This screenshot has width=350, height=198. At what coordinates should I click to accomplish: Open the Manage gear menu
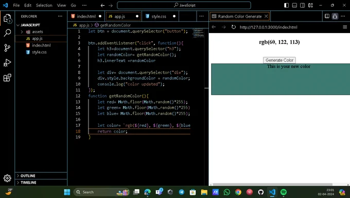click(x=7, y=178)
